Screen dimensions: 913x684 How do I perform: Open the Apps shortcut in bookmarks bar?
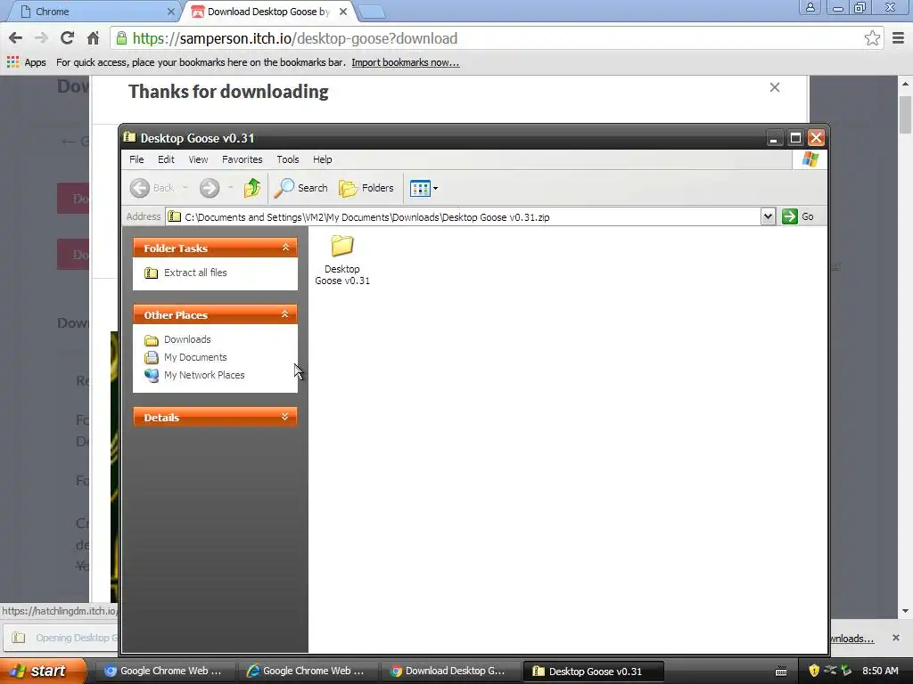point(26,62)
